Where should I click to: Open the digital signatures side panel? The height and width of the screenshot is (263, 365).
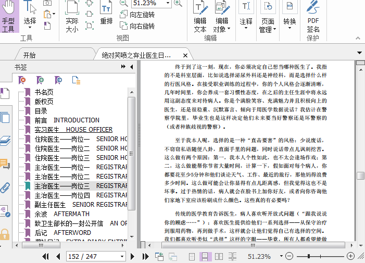(x=5, y=211)
